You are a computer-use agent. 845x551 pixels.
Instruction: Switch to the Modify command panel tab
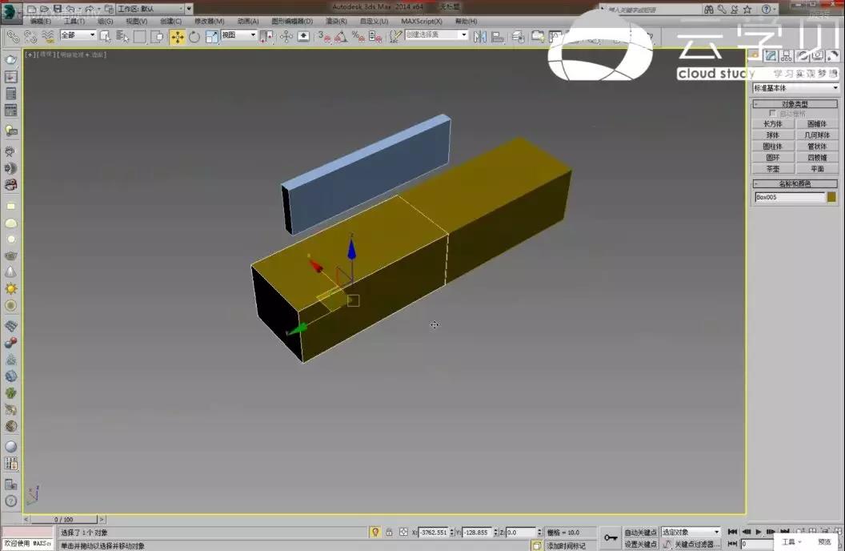pos(771,55)
